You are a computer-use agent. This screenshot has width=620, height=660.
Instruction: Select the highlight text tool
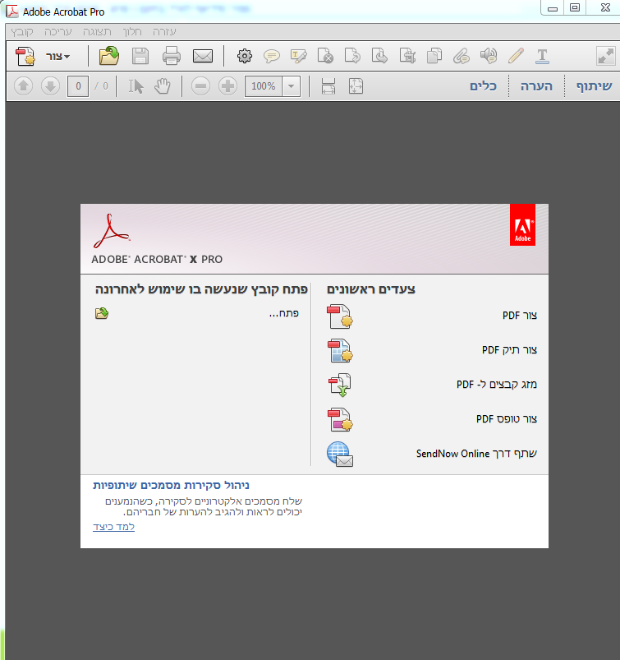pyautogui.click(x=298, y=56)
